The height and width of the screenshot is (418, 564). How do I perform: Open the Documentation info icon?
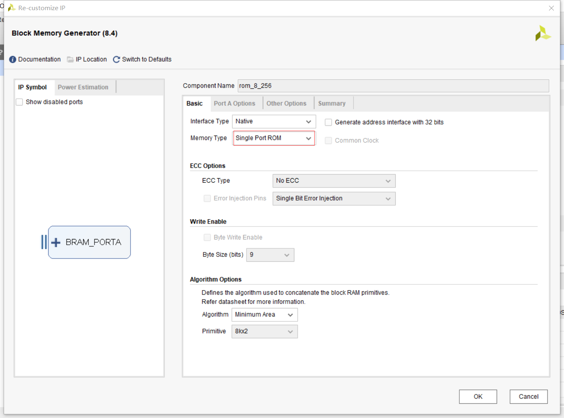point(13,59)
